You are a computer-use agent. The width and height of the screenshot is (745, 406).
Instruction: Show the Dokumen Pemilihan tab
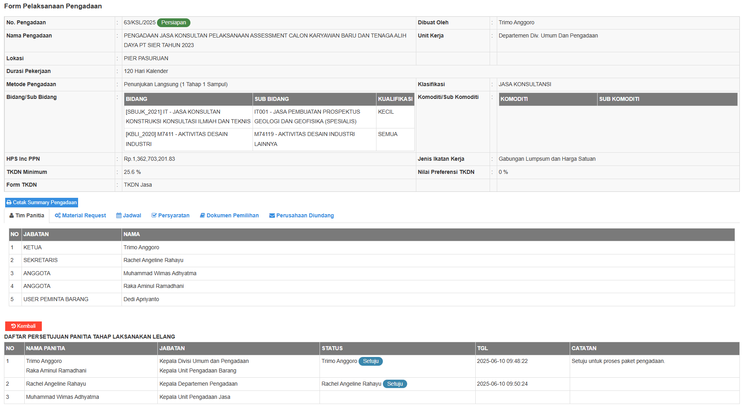pyautogui.click(x=232, y=216)
